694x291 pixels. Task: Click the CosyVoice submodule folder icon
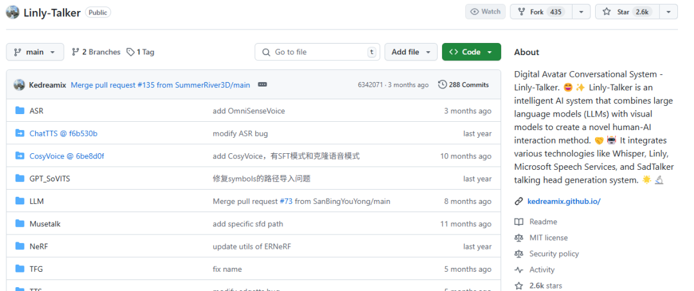click(x=19, y=156)
